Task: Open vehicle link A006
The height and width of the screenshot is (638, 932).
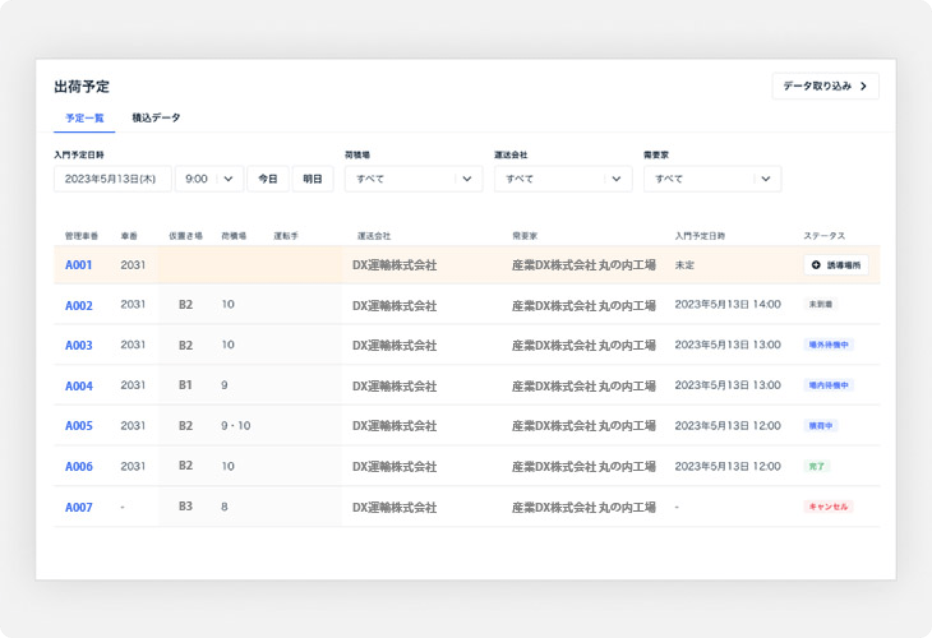Action: [x=79, y=466]
